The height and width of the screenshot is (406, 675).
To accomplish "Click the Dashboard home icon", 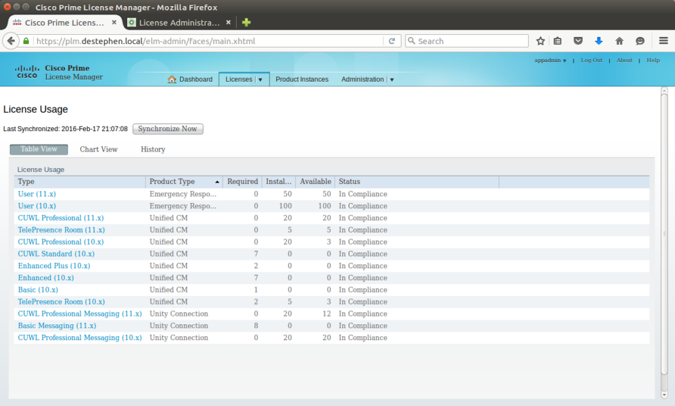I will 172,79.
